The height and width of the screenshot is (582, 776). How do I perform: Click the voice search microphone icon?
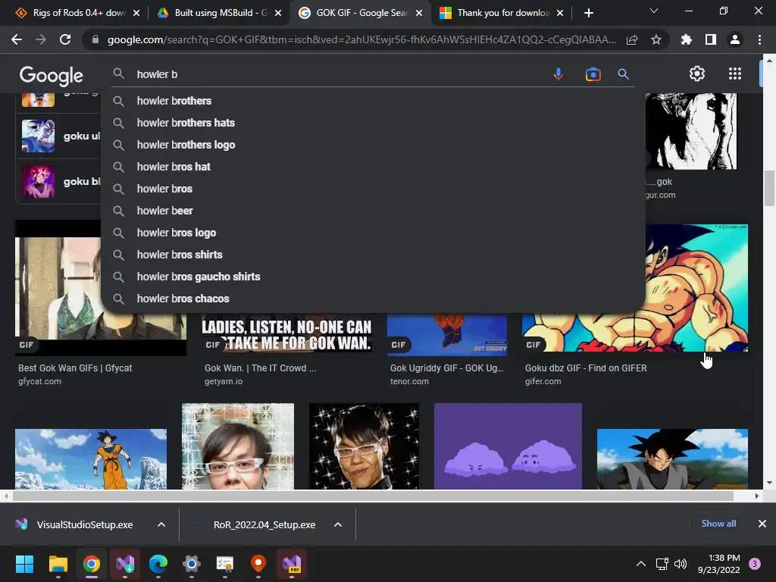click(558, 74)
